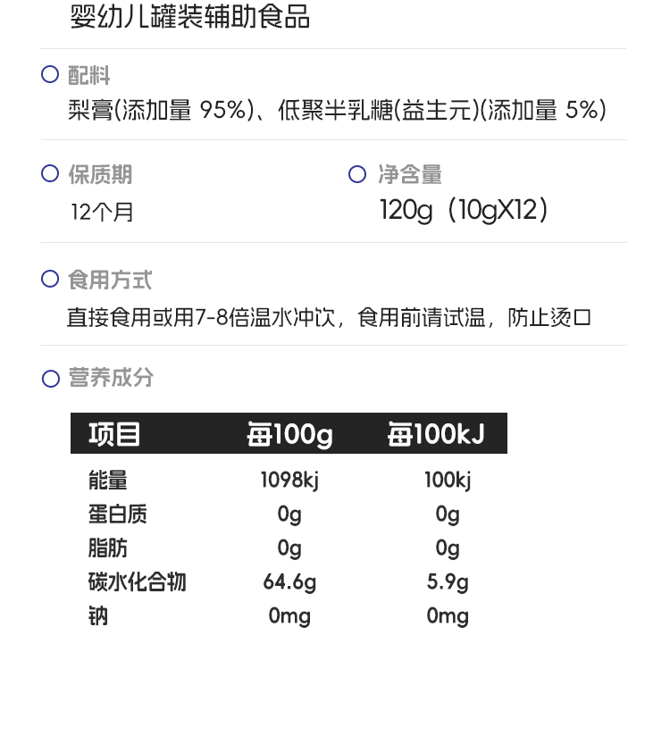Select the 能量 row label
This screenshot has width=670, height=736.
pos(108,481)
